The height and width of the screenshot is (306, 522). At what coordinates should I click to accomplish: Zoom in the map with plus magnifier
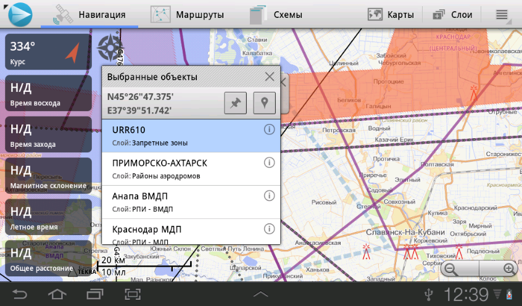(508, 269)
